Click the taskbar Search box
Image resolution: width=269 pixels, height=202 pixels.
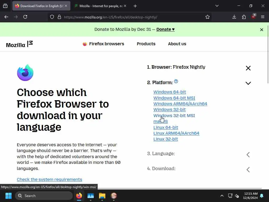click(x=44, y=196)
